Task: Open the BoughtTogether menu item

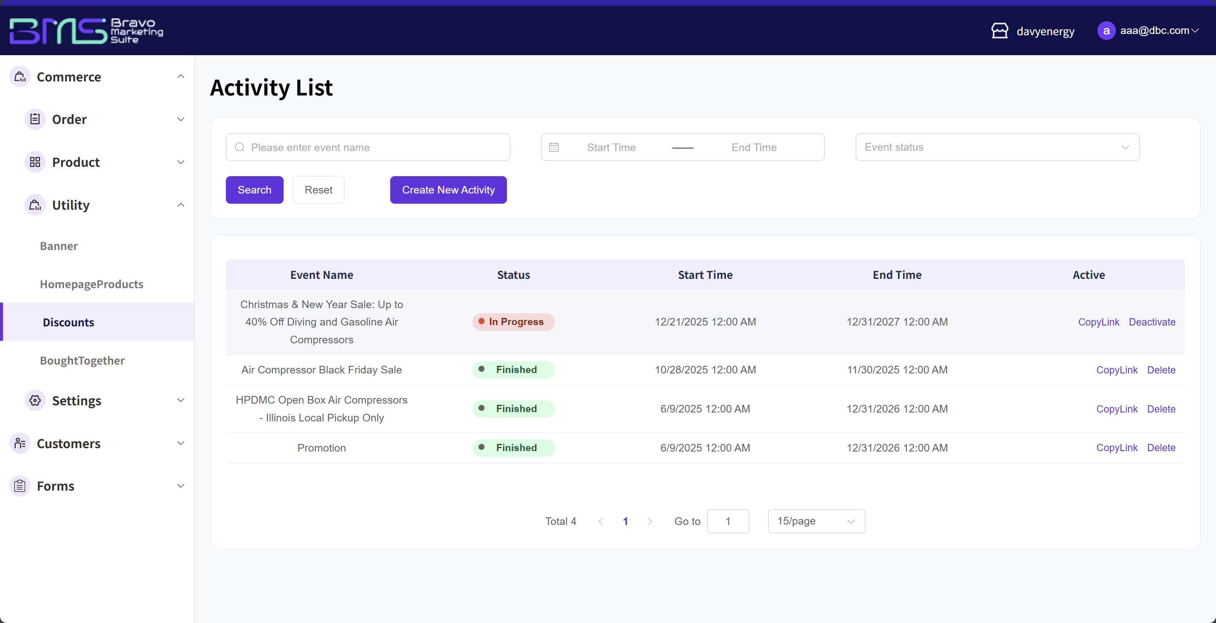Action: [82, 360]
